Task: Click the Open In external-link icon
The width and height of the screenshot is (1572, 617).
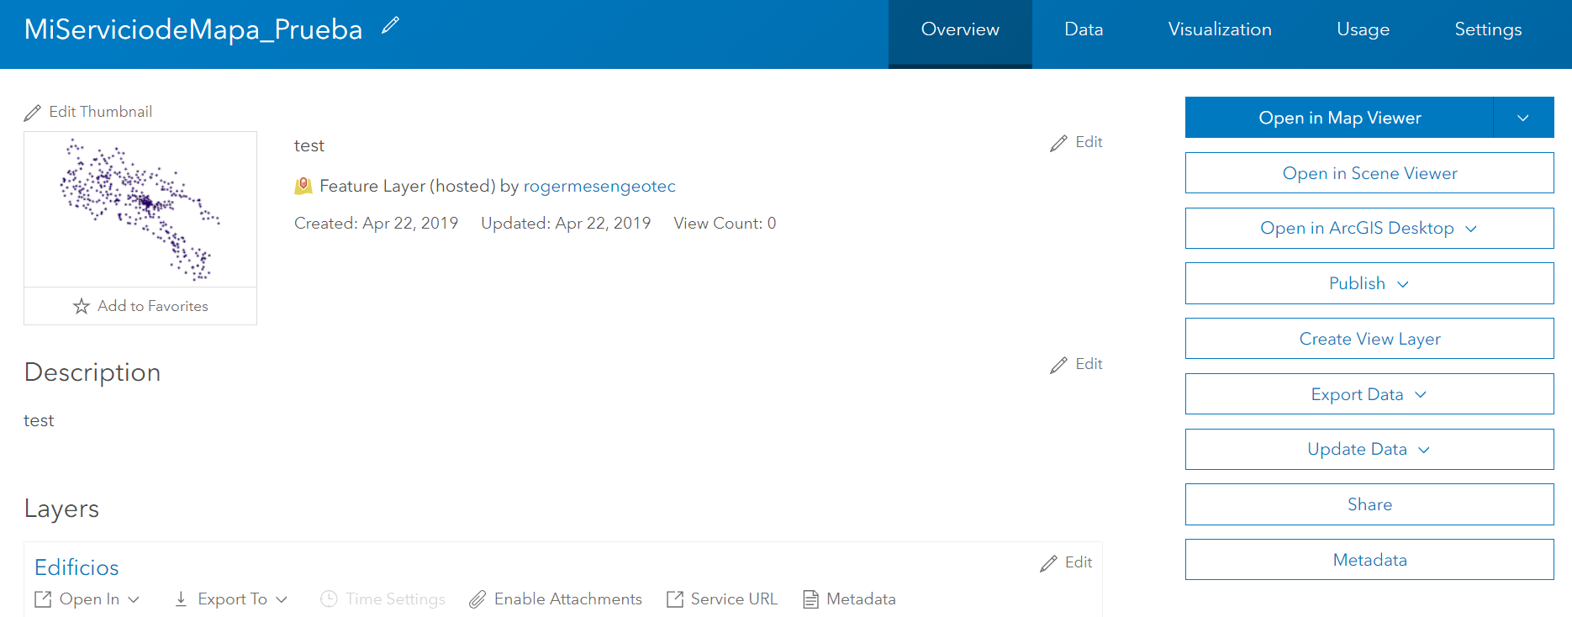Action: [43, 599]
